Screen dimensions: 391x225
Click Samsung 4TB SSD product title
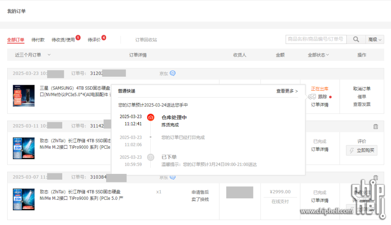point(75,91)
